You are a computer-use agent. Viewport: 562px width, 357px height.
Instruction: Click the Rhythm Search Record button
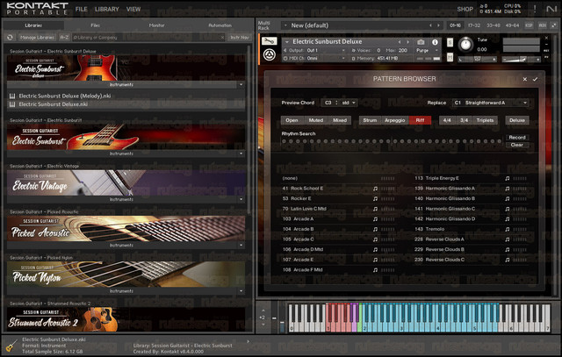[517, 138]
